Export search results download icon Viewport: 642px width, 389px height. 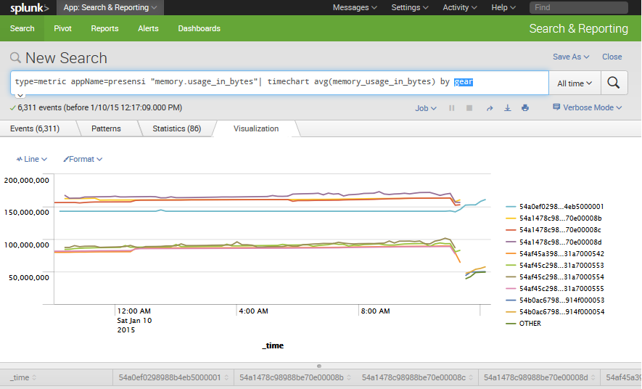point(507,108)
